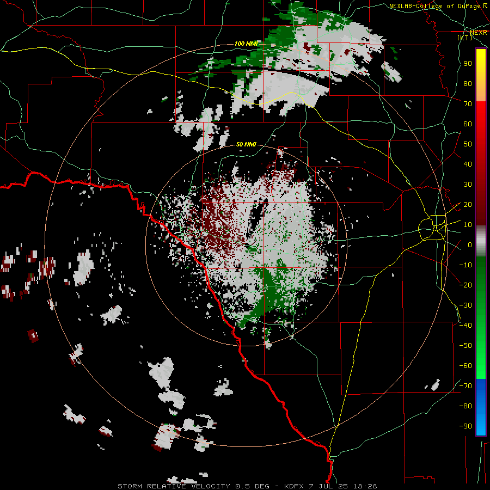Click the "-80" value on the scale
Screen dimensions: 490x490
coord(465,406)
